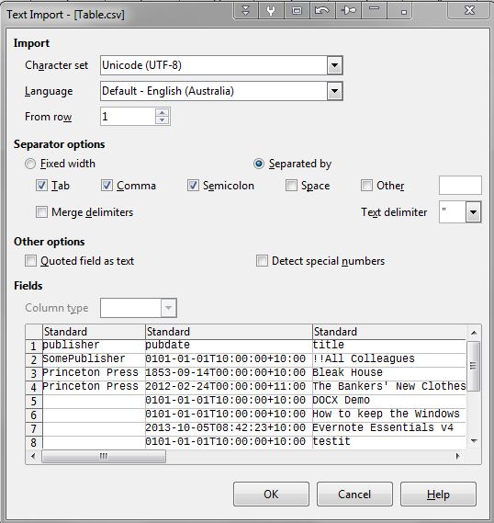Click the wrench icon in the titlebar
494x523 pixels.
[x=271, y=11]
